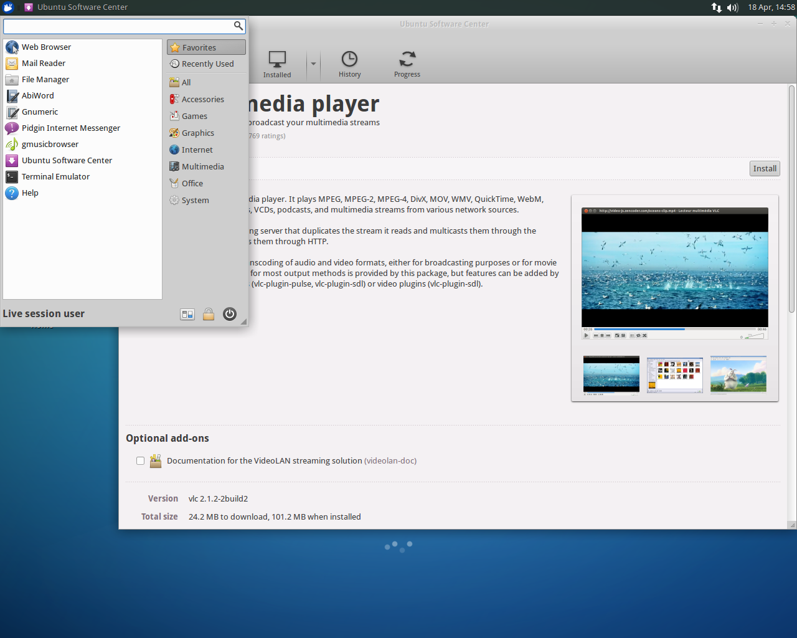This screenshot has height=638, width=797.
Task: Open Terminal Emulator from the menu
Action: tap(82, 177)
